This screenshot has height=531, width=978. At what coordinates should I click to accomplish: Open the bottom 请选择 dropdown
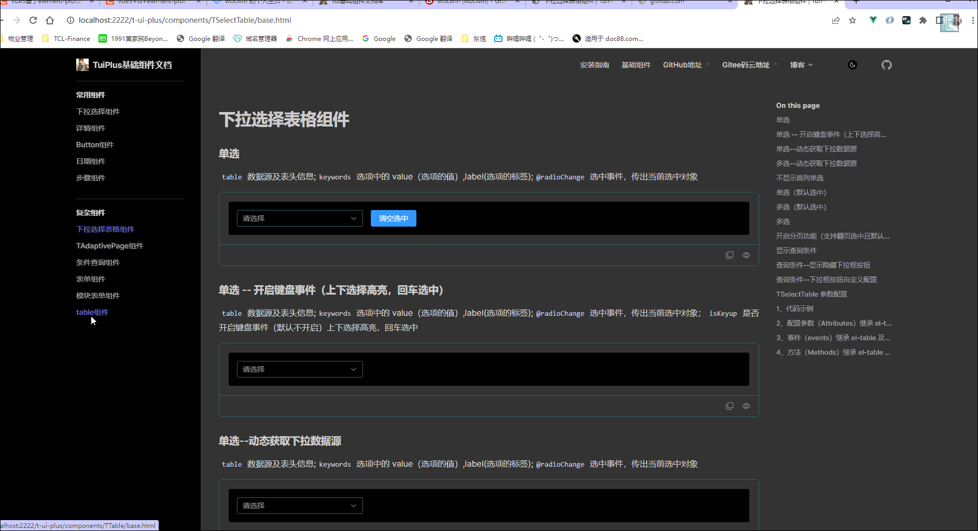pos(299,505)
